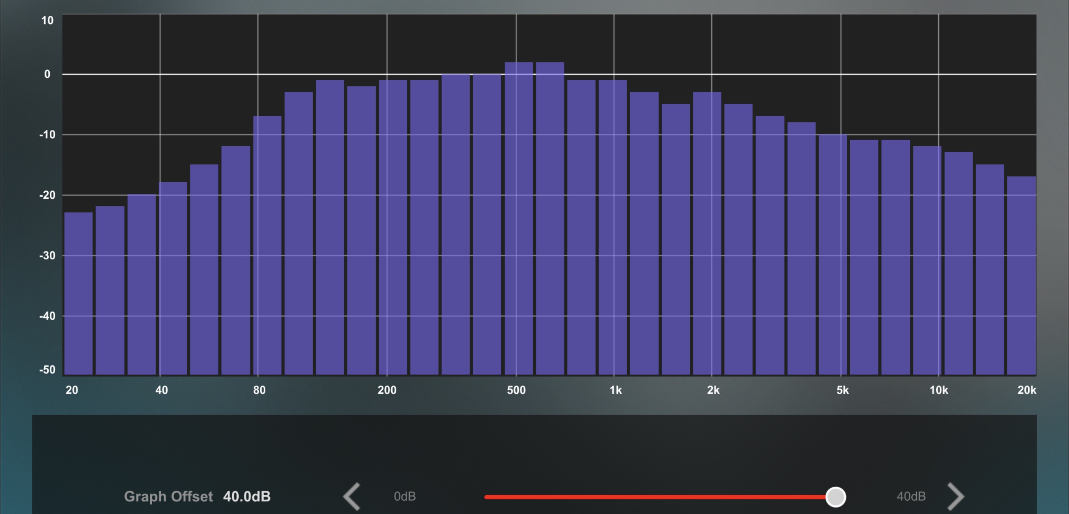Select the 40.0dB graph offset value
The width and height of the screenshot is (1069, 514).
[247, 496]
